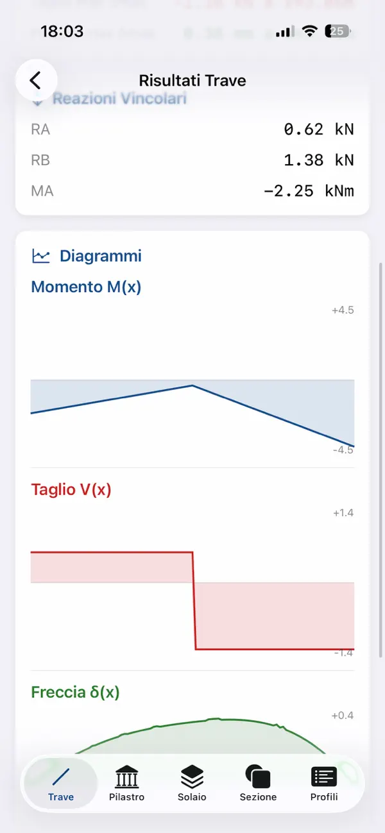This screenshot has height=833, width=385.
Task: Tap the peak of the Momento diagram
Action: (x=191, y=385)
